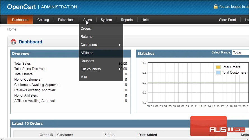Click the Total Sales label
The image size is (249, 140).
23,64
